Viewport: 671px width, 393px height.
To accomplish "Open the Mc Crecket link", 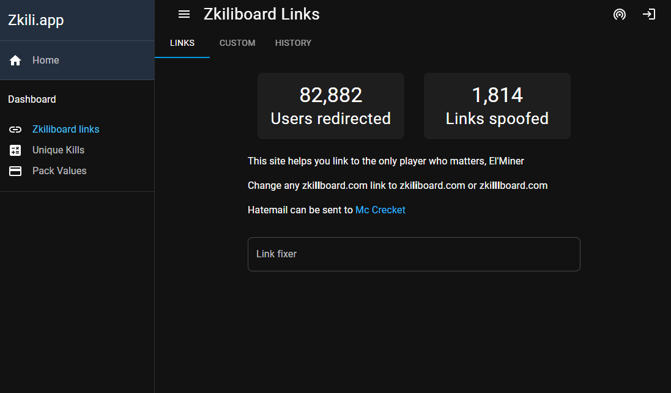I will tap(380, 210).
